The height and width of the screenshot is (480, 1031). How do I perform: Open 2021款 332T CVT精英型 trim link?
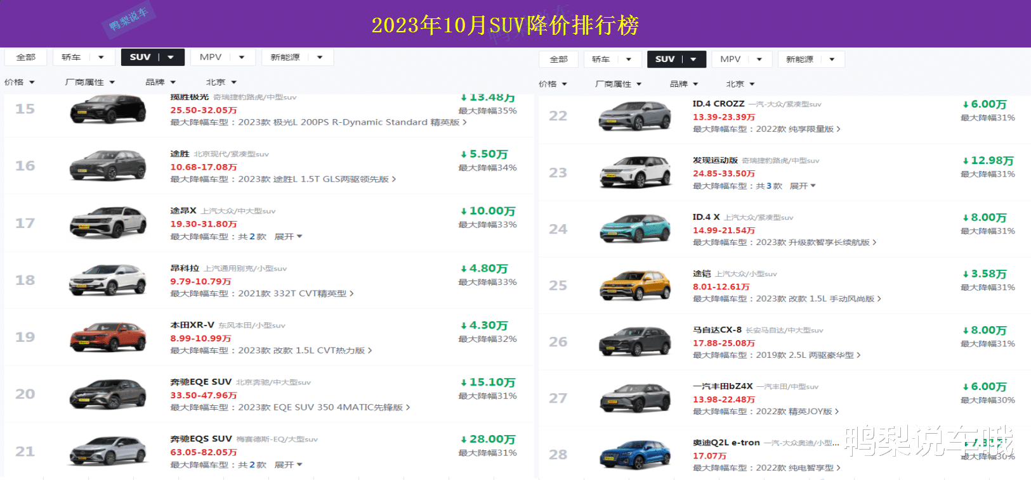296,294
